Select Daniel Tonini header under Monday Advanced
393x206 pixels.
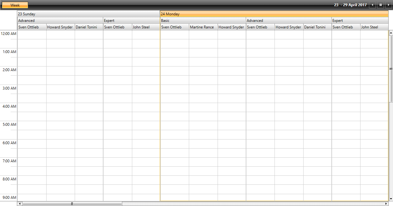point(317,27)
